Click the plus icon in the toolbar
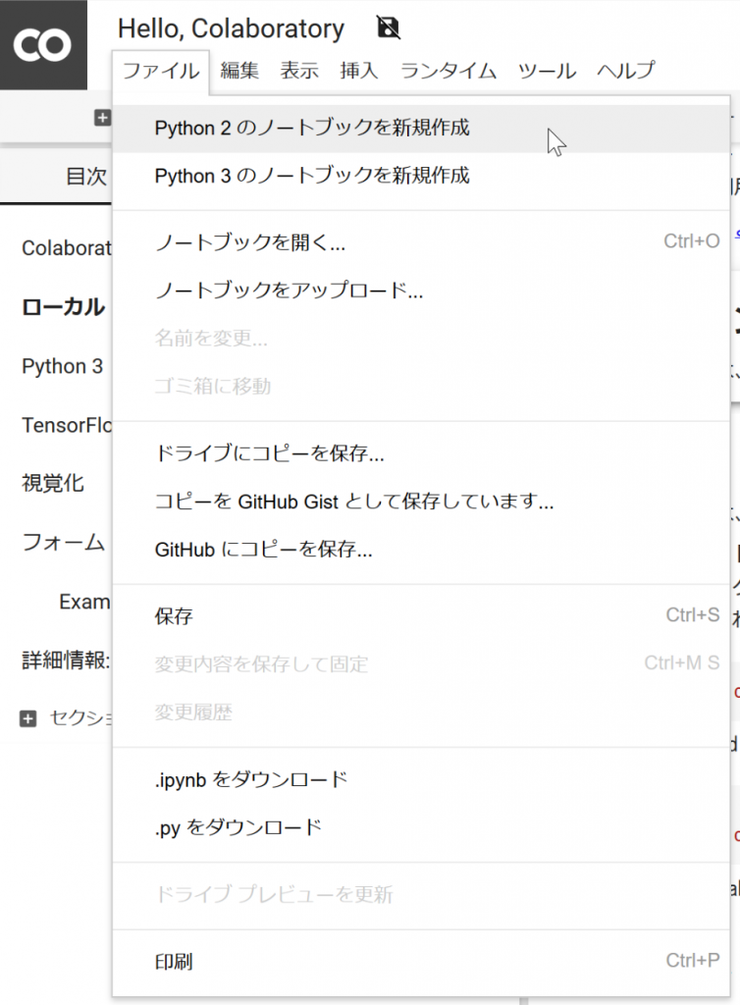The height and width of the screenshot is (1005, 740). click(x=102, y=118)
